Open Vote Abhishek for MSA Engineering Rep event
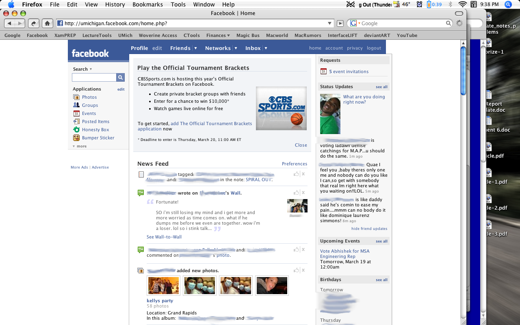520x325 pixels. [345, 253]
